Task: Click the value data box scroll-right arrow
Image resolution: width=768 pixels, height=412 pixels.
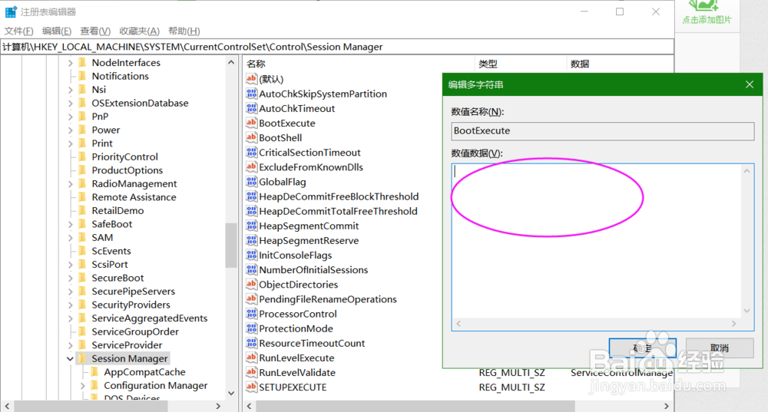Action: 733,324
